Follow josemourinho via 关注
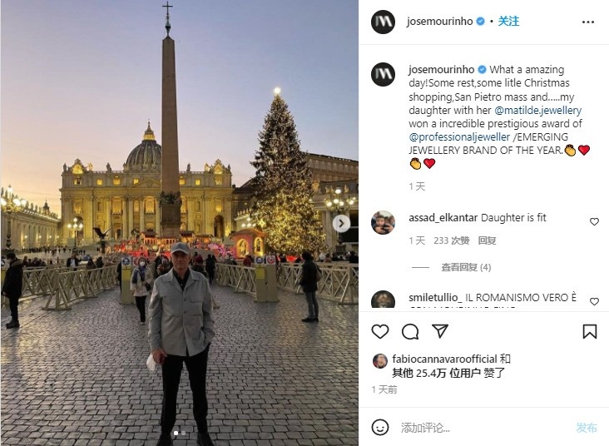The width and height of the screenshot is (609, 446). (x=508, y=21)
